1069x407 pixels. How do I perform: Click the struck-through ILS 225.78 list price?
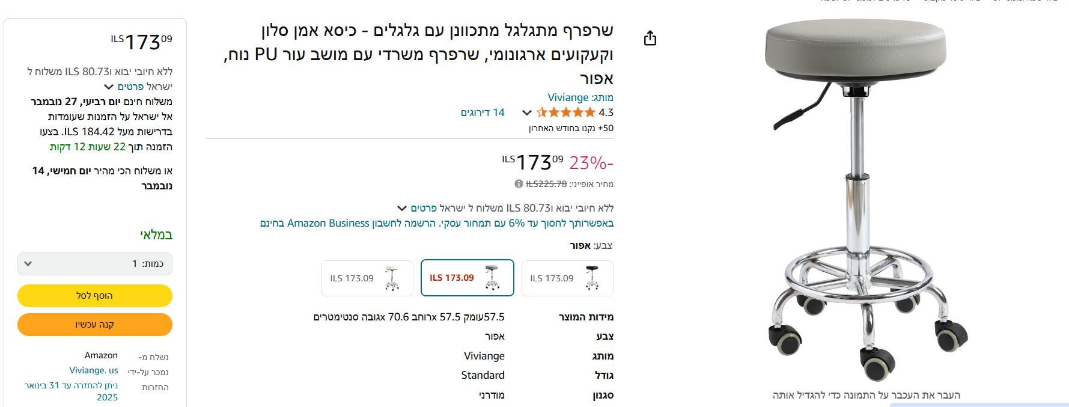point(546,184)
